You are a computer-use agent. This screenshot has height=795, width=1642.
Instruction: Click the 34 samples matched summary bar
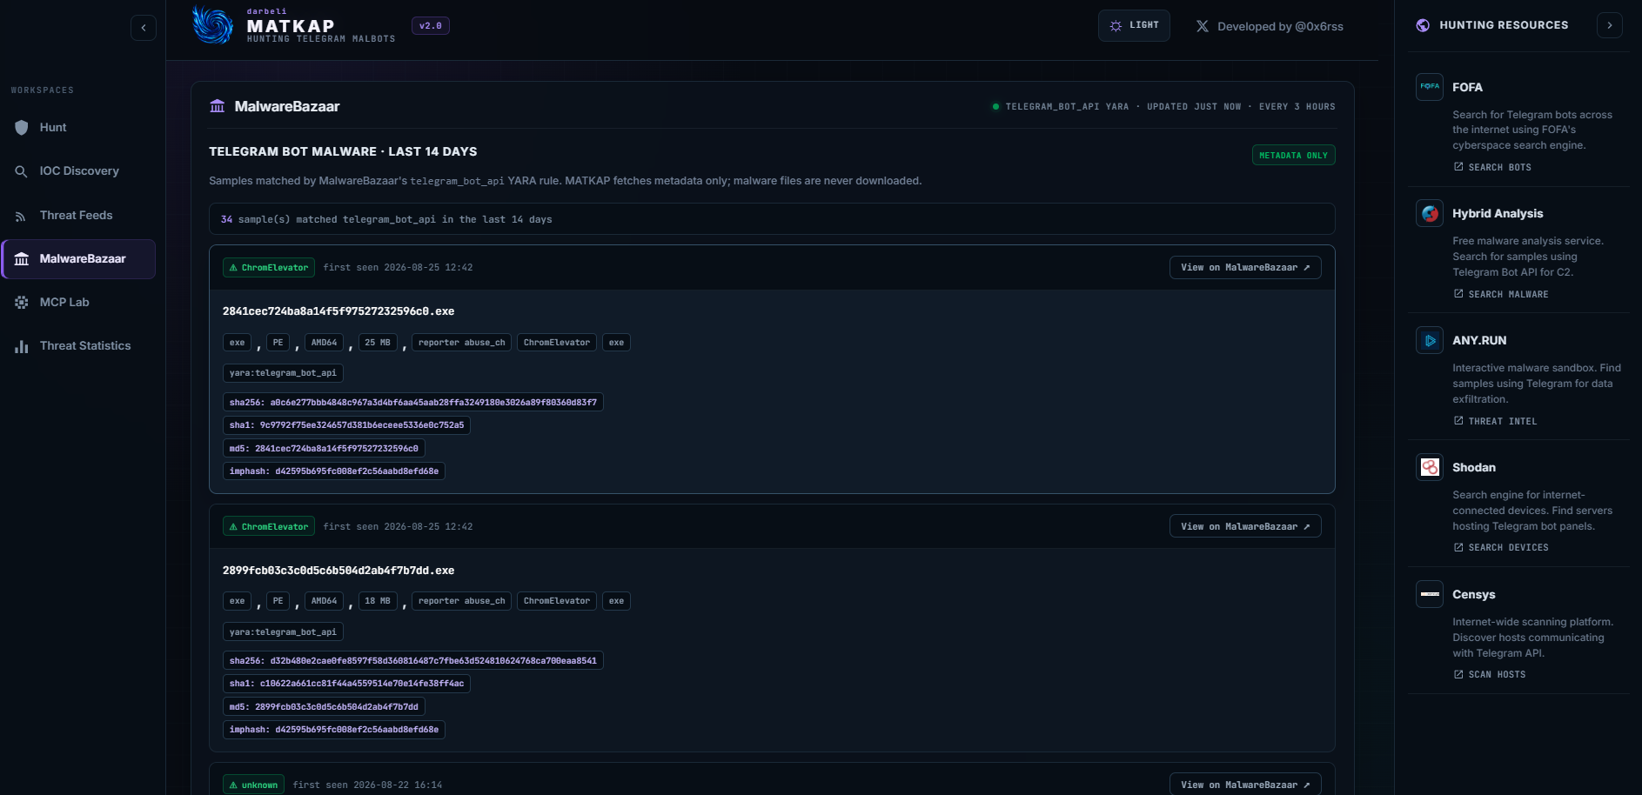point(772,219)
